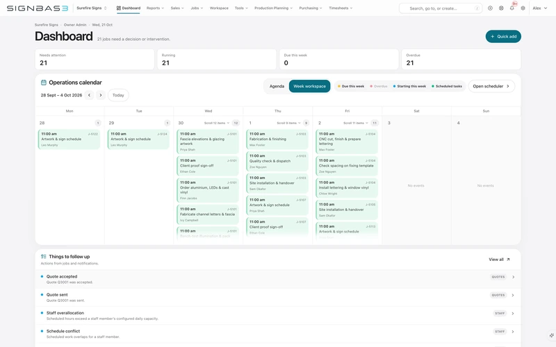Screen dimensions: 556x347
Task: Open Fabrication & finishing task
Action: [x=277, y=139]
